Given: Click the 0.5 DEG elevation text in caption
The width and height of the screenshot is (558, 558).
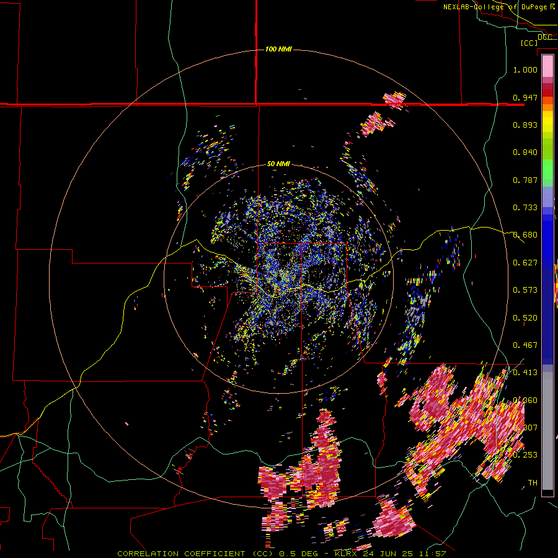Looking at the screenshot, I should (x=300, y=554).
